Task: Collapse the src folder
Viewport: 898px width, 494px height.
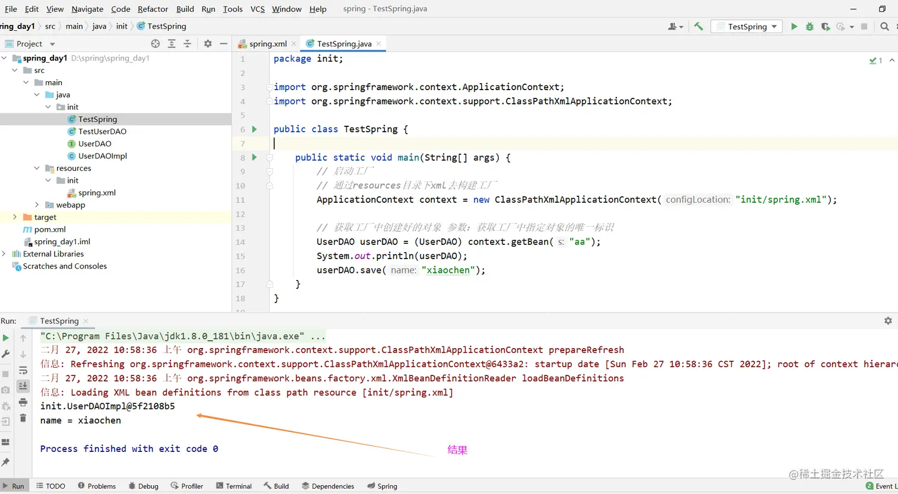Action: point(15,70)
